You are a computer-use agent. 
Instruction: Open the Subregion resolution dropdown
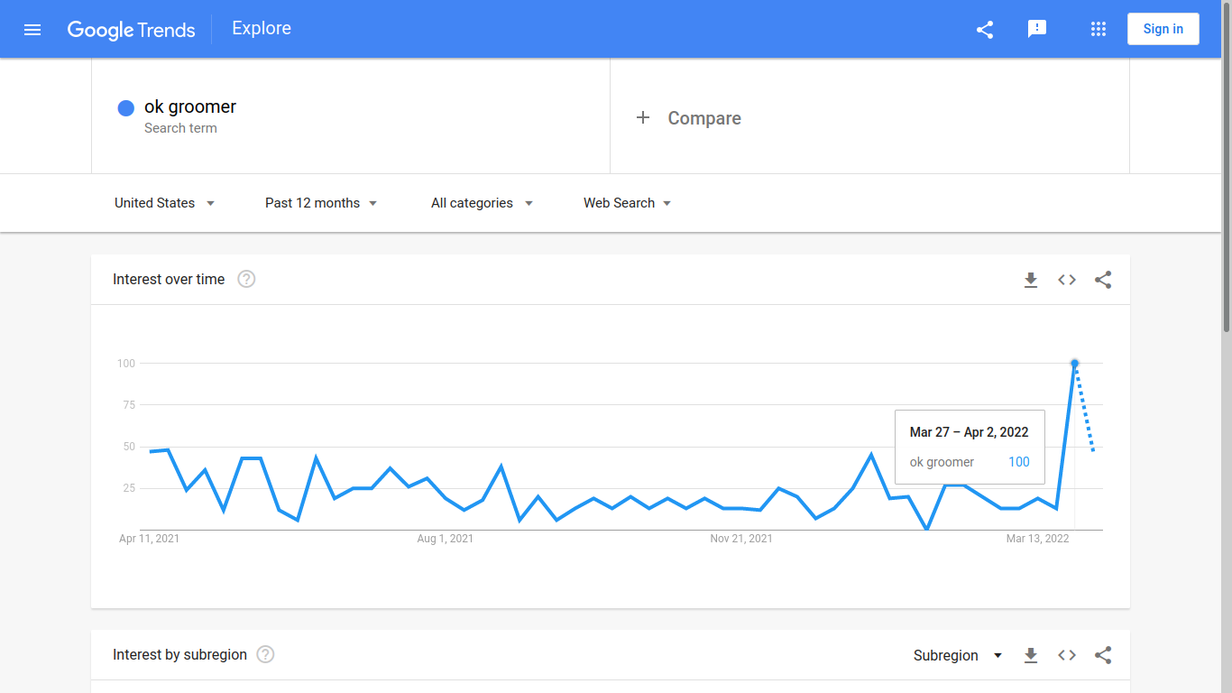point(958,655)
